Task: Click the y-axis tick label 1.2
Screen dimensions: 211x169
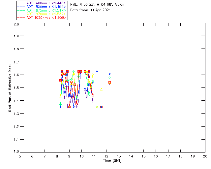Action: tap(16, 127)
